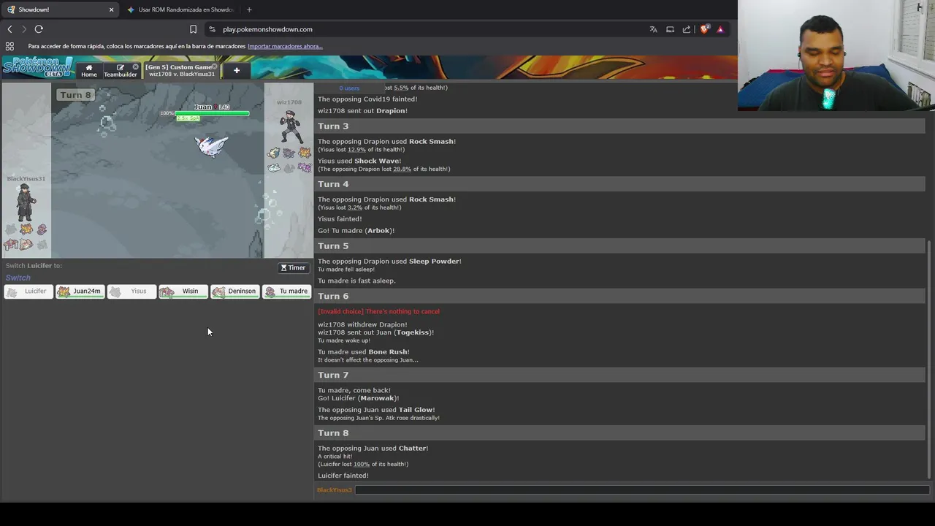This screenshot has height=526, width=935.
Task: Share this page icon
Action: tap(687, 29)
